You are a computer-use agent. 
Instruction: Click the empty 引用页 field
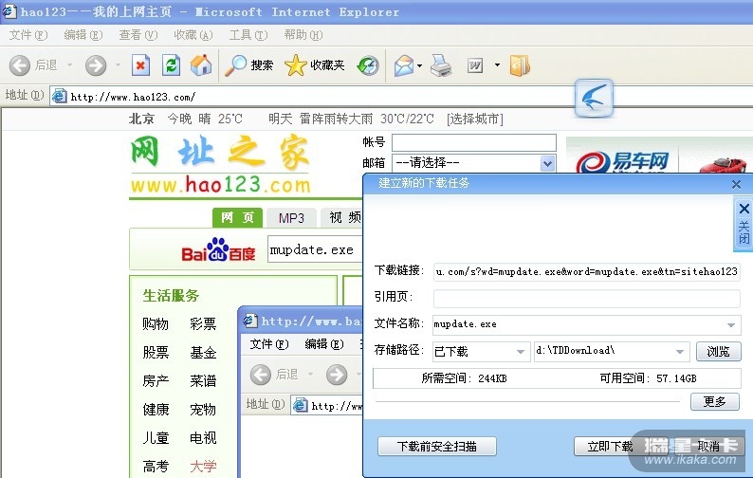(x=586, y=299)
